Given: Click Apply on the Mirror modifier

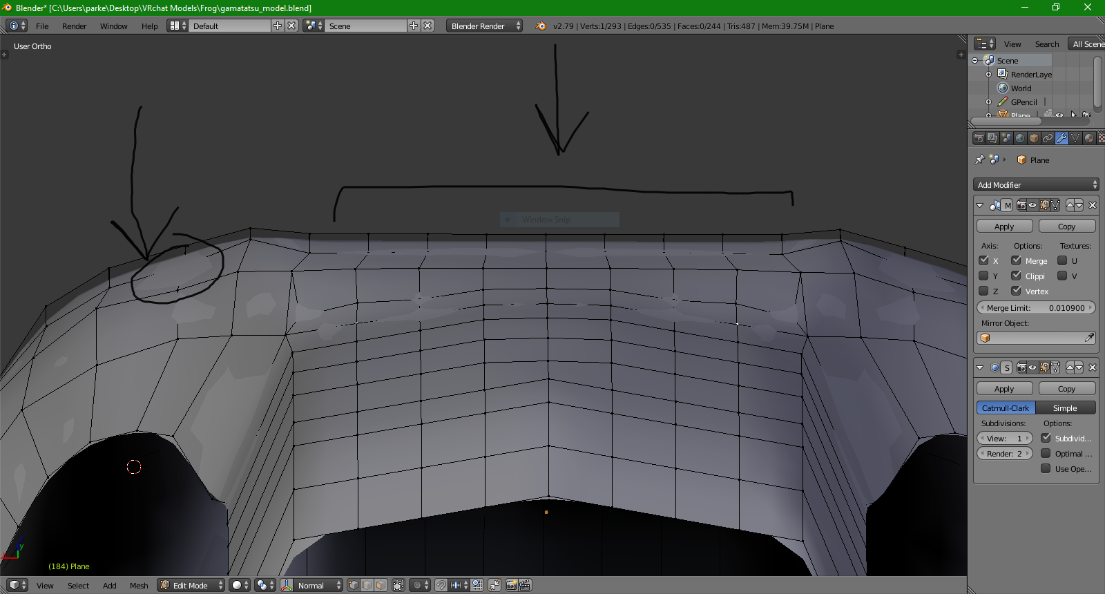Looking at the screenshot, I should (1004, 226).
